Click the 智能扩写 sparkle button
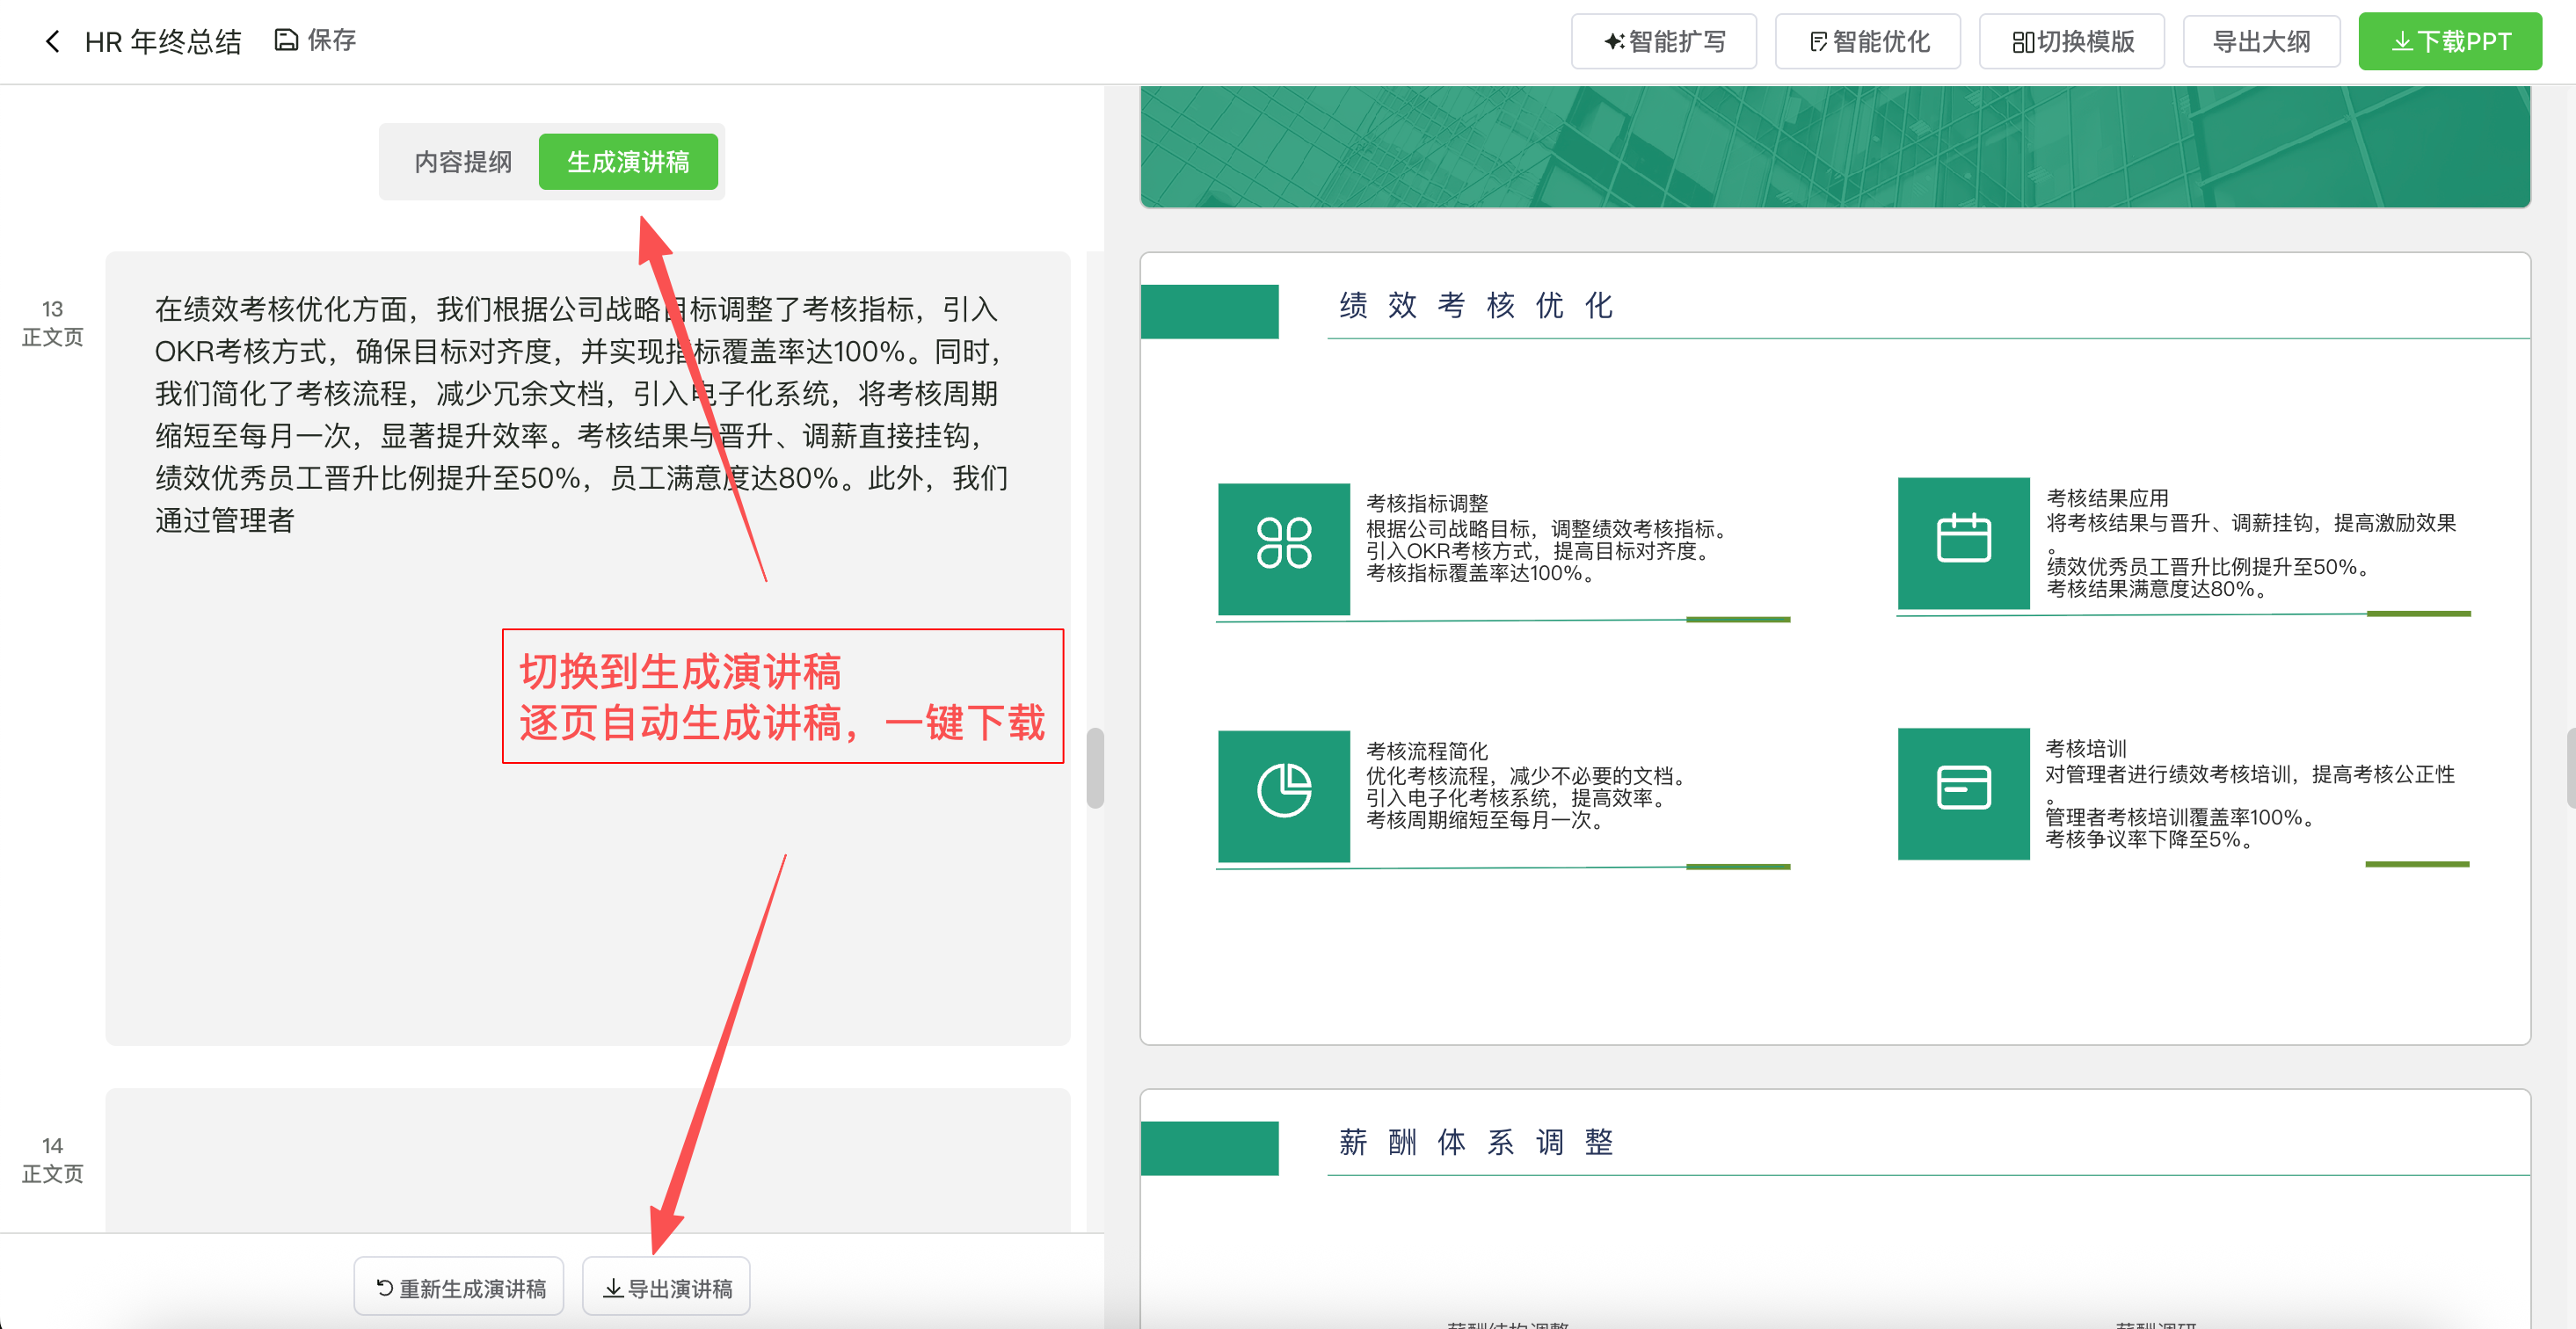The height and width of the screenshot is (1329, 2576). click(x=1663, y=41)
